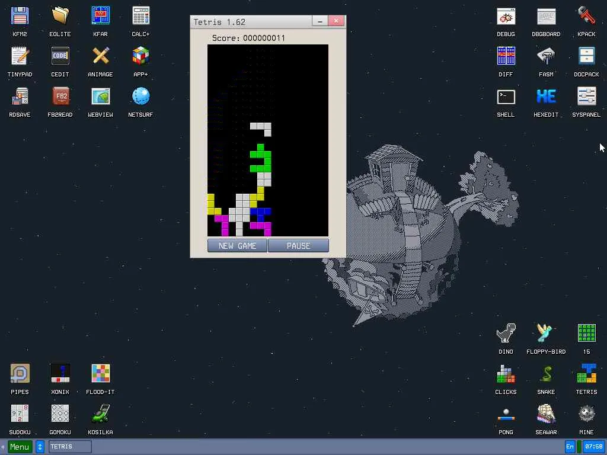Close the Tetris 1.62 window
The image size is (607, 455).
click(336, 21)
